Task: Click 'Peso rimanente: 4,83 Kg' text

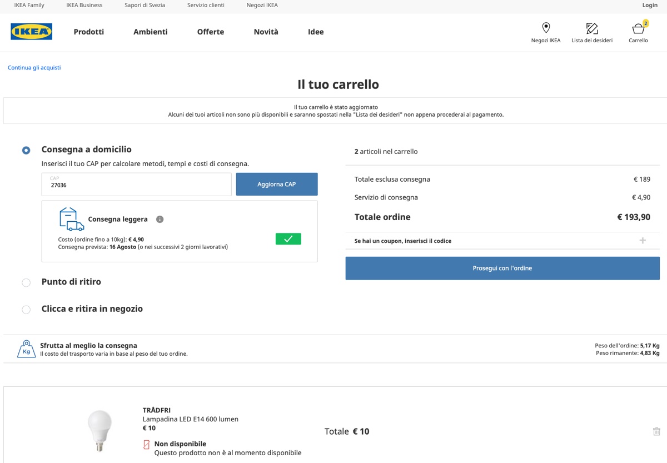Action: 628,353
